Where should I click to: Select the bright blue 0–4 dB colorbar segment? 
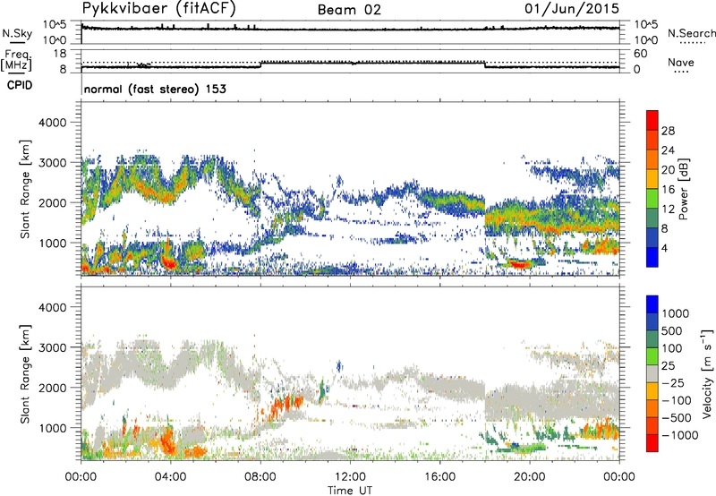(652, 257)
